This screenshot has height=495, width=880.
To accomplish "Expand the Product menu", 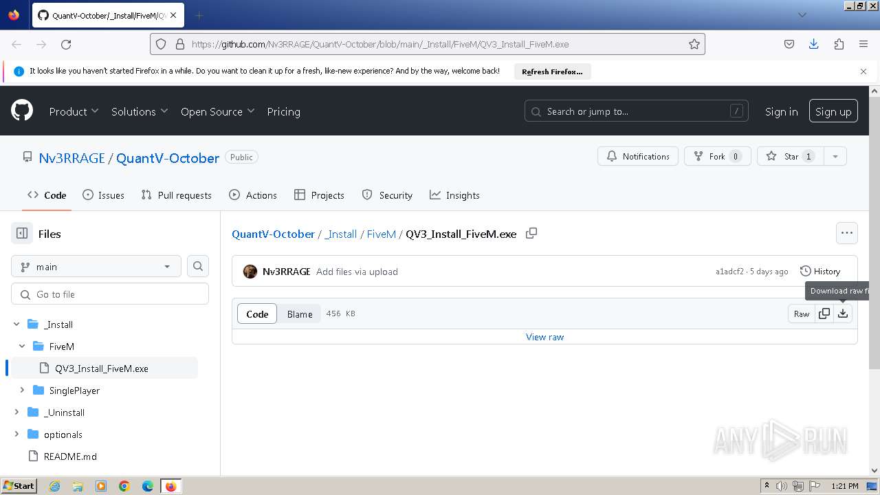I will 74,111.
